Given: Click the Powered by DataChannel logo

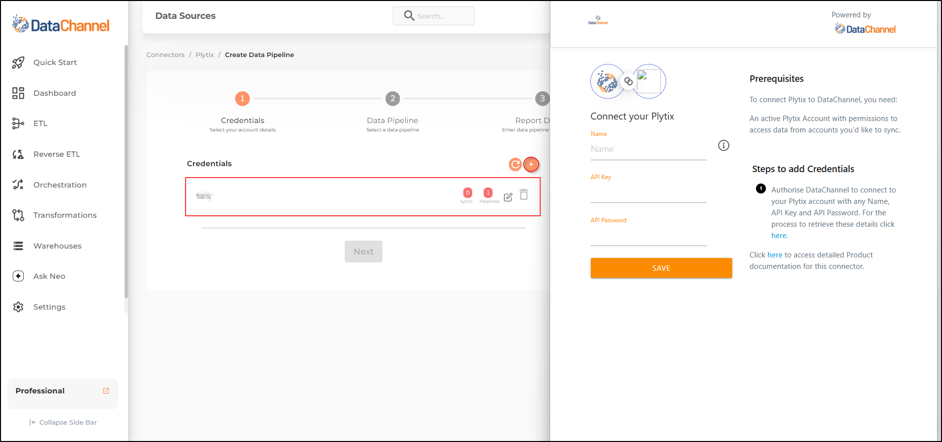Looking at the screenshot, I should (865, 29).
